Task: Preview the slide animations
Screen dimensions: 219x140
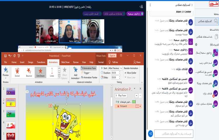Action: (6, 73)
